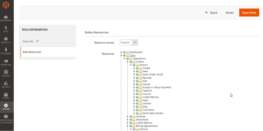Image resolution: width=263 pixels, height=131 pixels.
Task: Collapse the Dashboard tree node arrow
Action: pyautogui.click(x=121, y=52)
